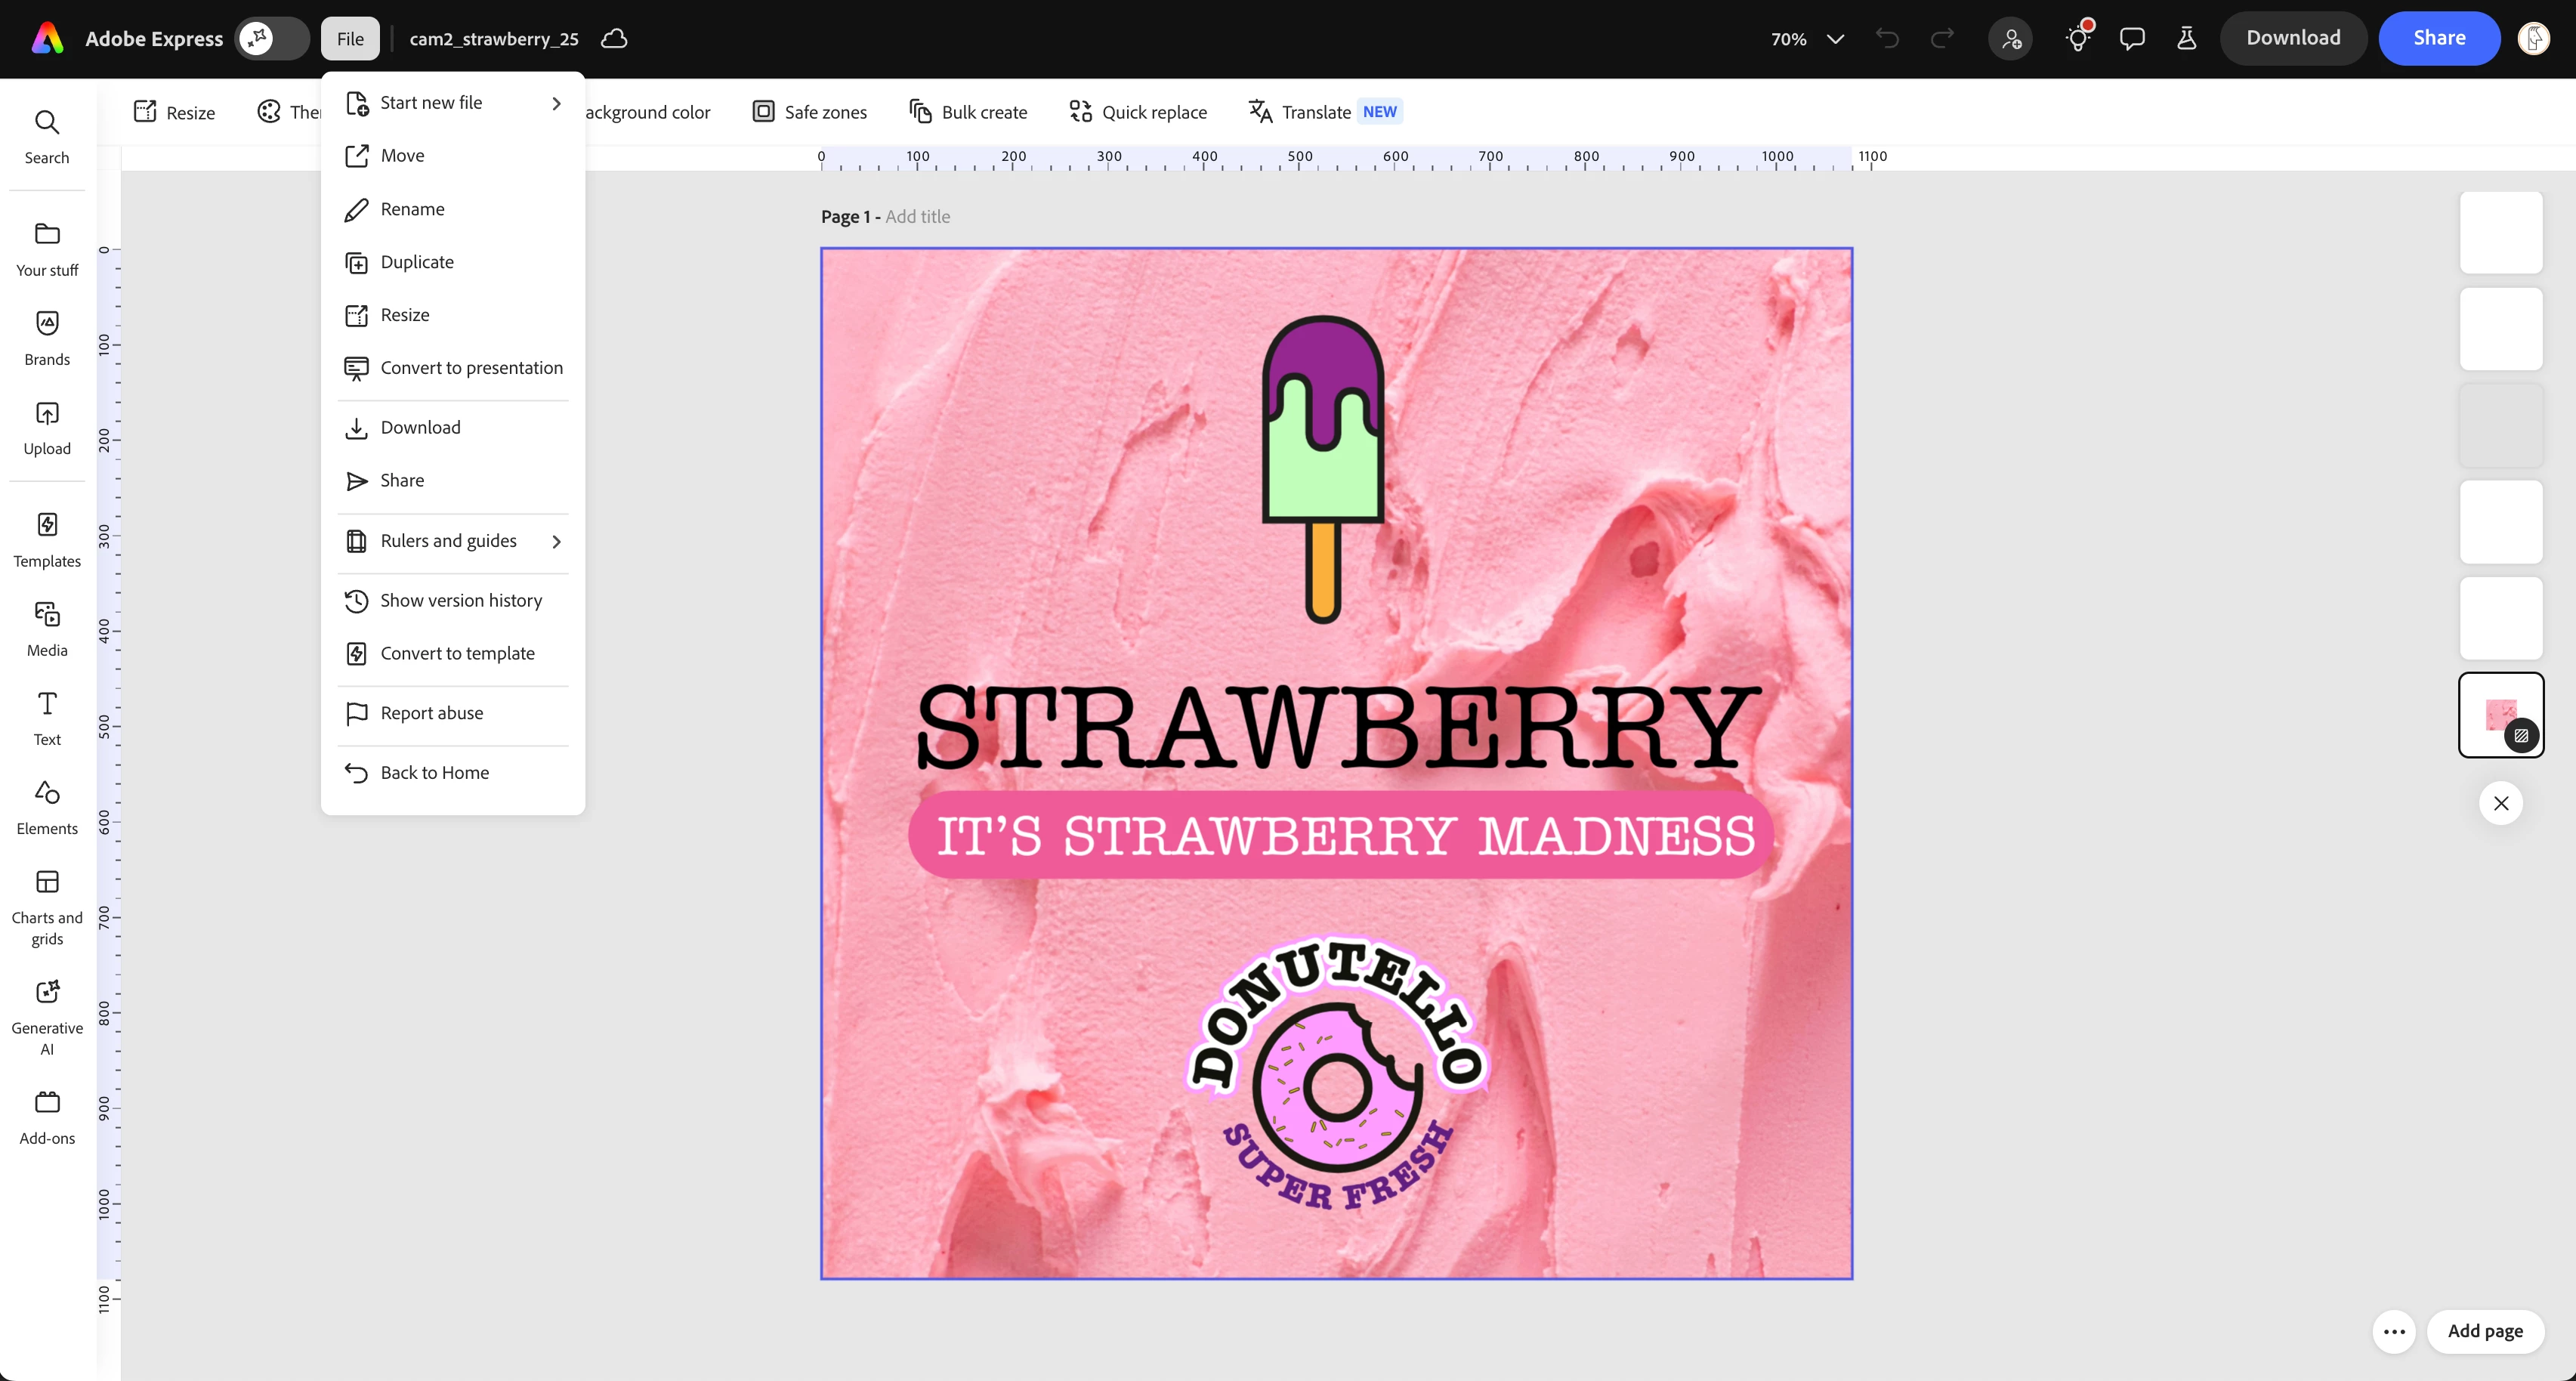Choose Share from the File menu

pos(453,480)
